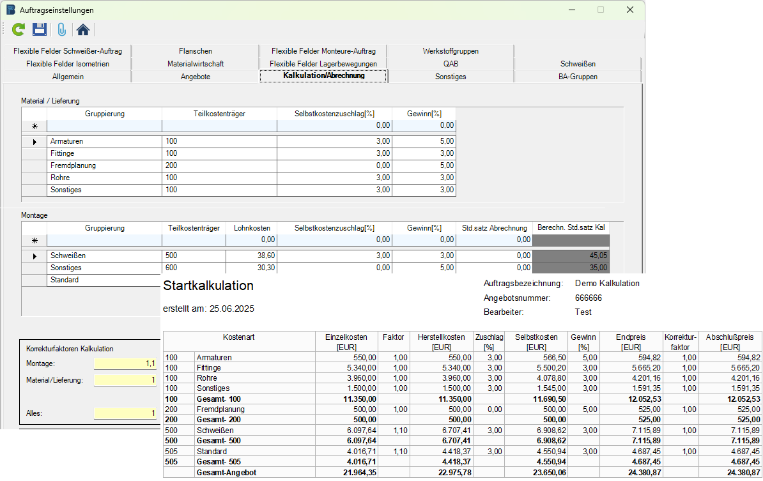Click the Material/Lieferung correction factor field
Image resolution: width=763 pixels, height=481 pixels.
tap(125, 381)
